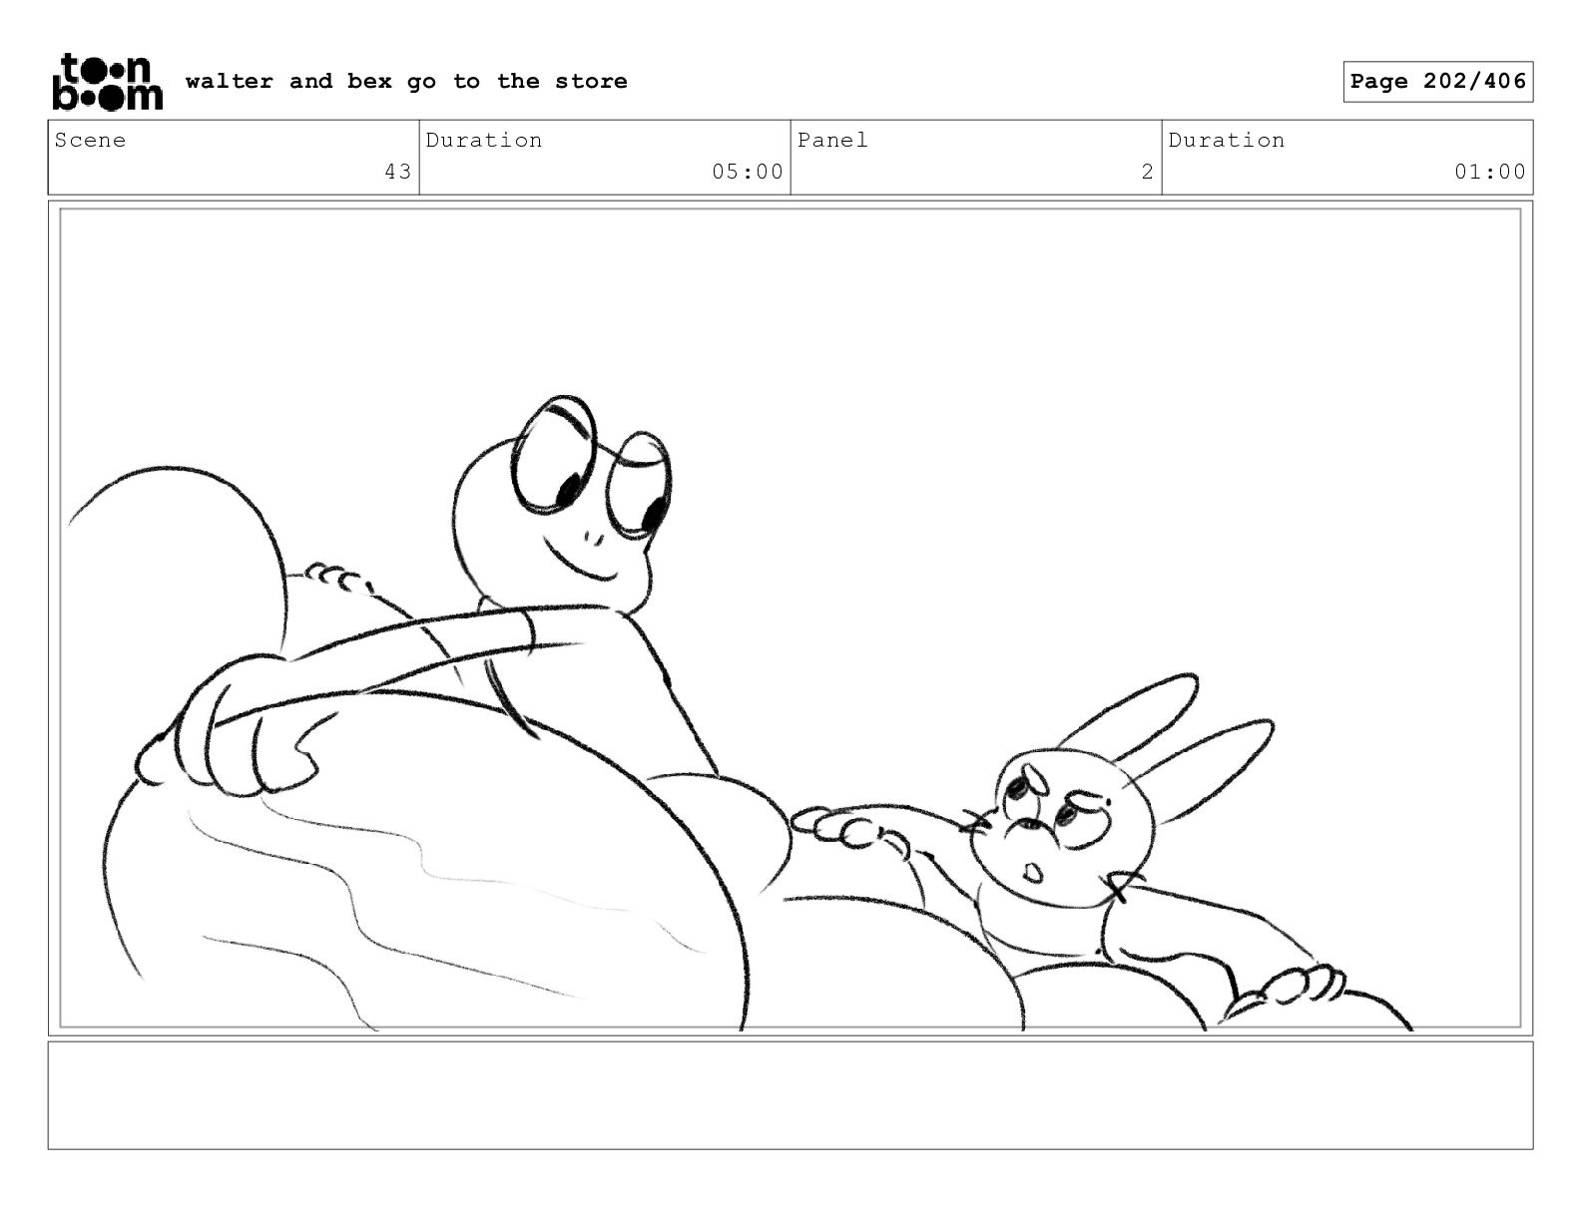The width and height of the screenshot is (1581, 1221).
Task: Click the "Scene" label
Action: pos(91,141)
